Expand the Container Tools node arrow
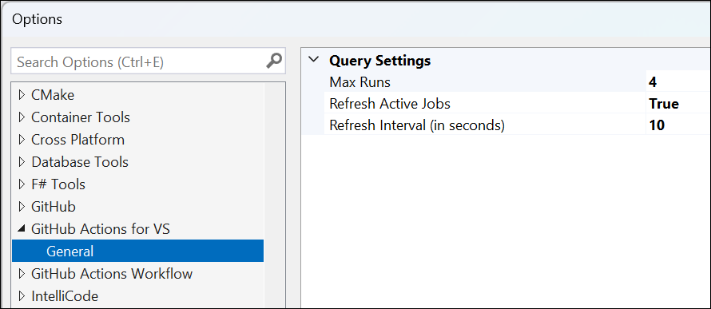This screenshot has height=309, width=711. click(22, 117)
